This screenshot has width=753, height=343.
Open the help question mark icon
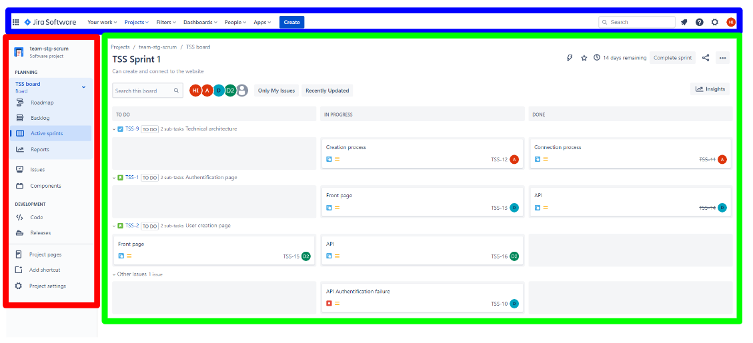[699, 22]
